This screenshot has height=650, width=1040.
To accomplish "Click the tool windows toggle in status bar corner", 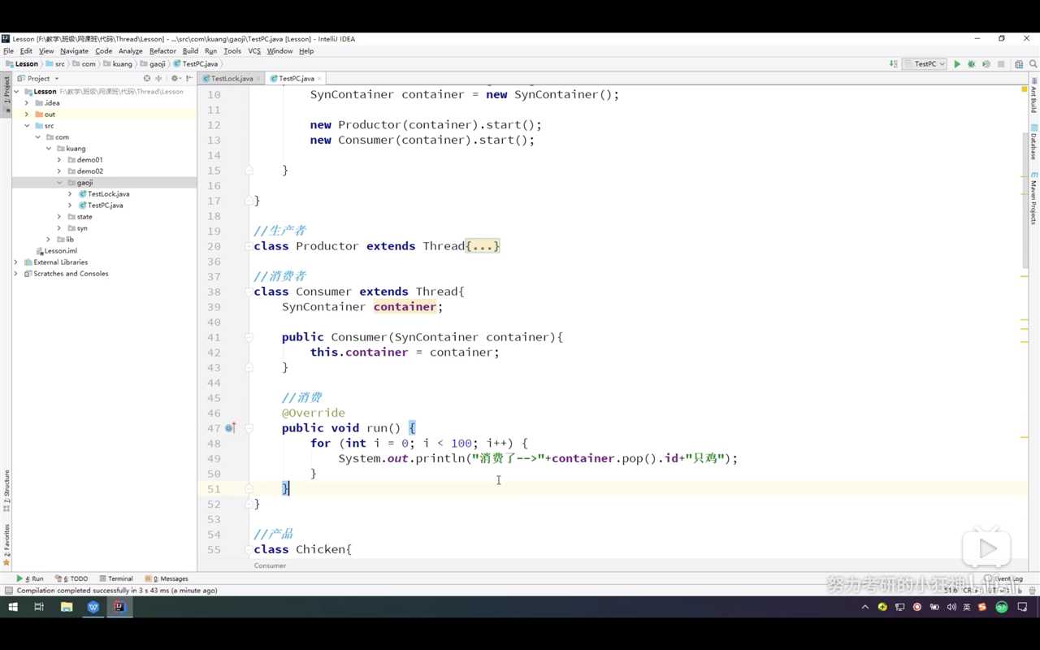I will tap(8, 591).
